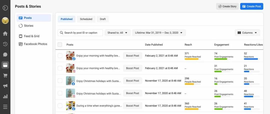Open the hamburger more tools menu
Screen dimensions: 270x114
[5, 107]
